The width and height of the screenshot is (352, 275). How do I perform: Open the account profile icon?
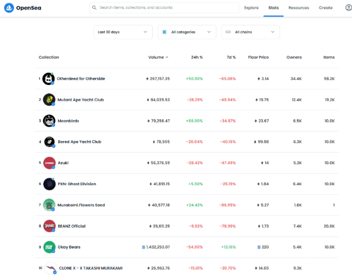(349, 7)
